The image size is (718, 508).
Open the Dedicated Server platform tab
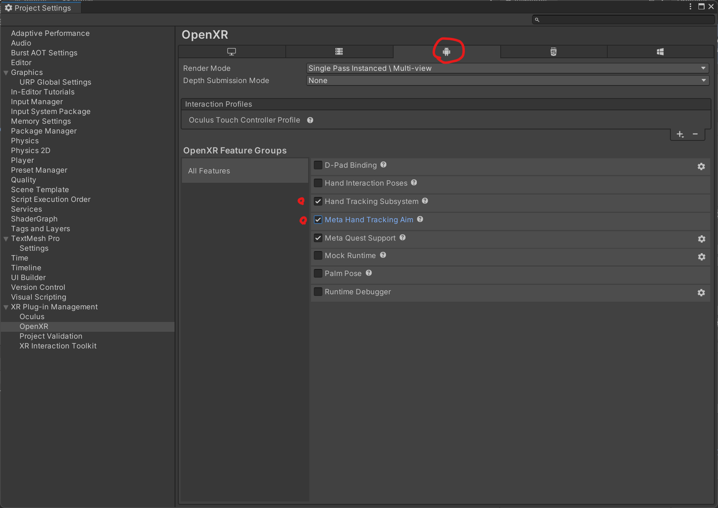pos(339,52)
